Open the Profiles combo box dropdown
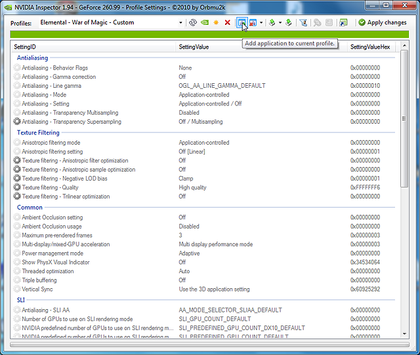 [181, 23]
